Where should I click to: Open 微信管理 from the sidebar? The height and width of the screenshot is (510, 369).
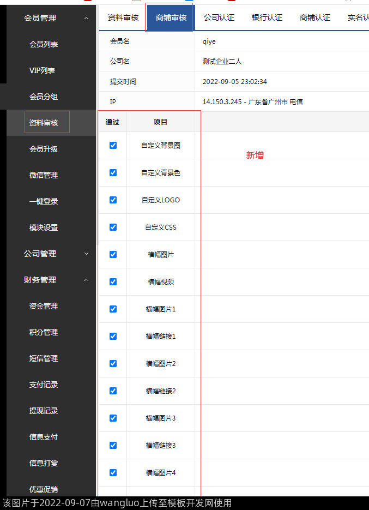click(44, 175)
